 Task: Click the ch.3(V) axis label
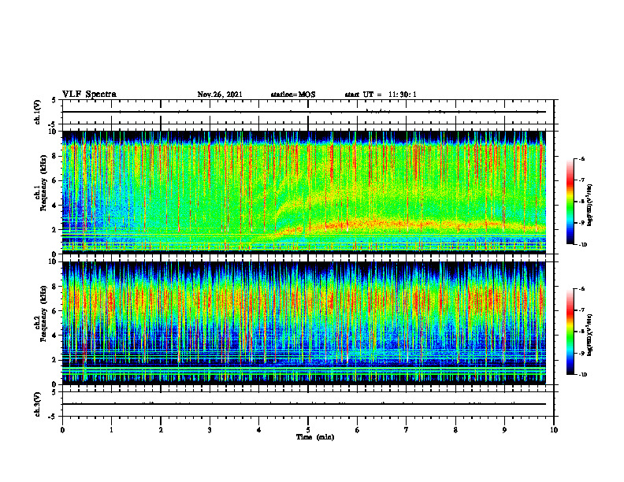click(x=38, y=404)
